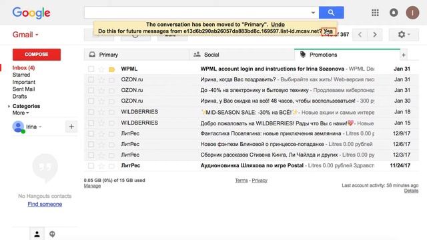Open the WPML account login email
This screenshot has width=427, height=240.
pos(251,69)
